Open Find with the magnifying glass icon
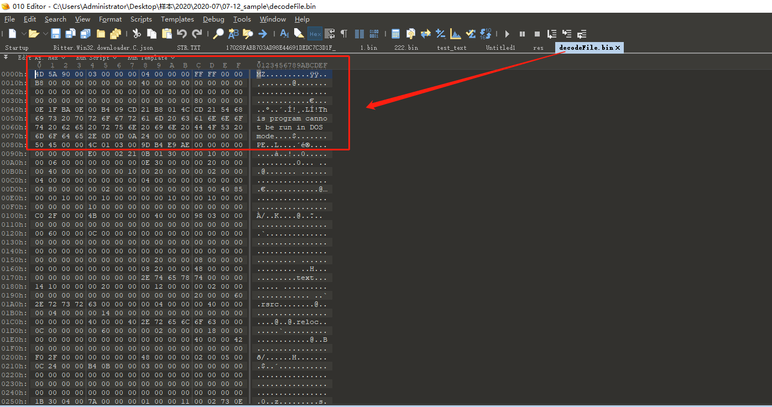772x407 pixels. (218, 34)
